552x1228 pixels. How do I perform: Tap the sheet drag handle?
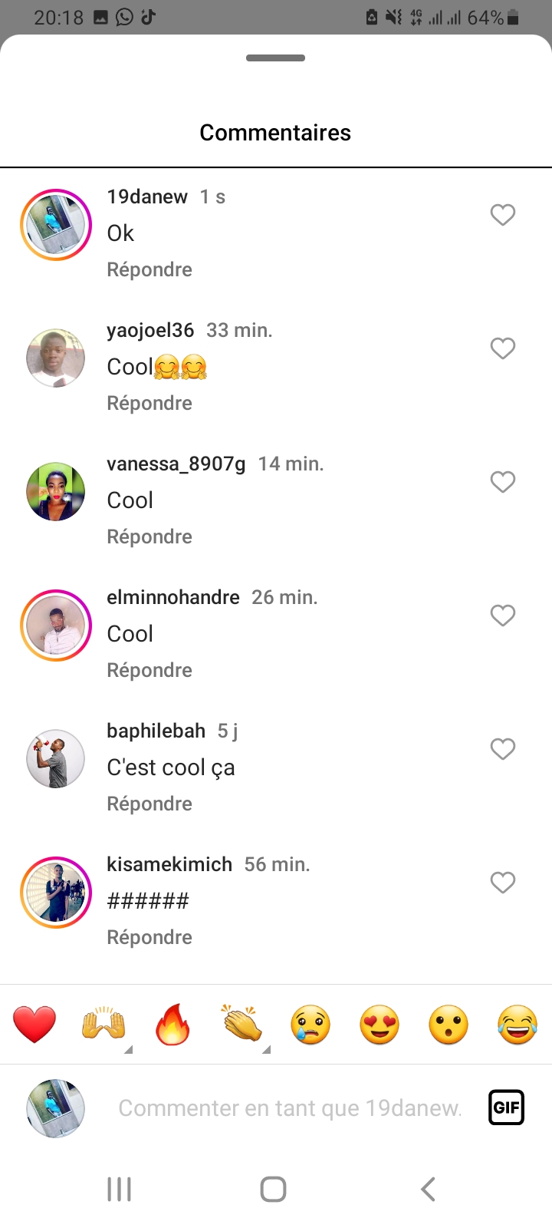276,58
